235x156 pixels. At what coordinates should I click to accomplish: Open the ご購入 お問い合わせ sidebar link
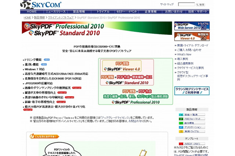[189, 50]
